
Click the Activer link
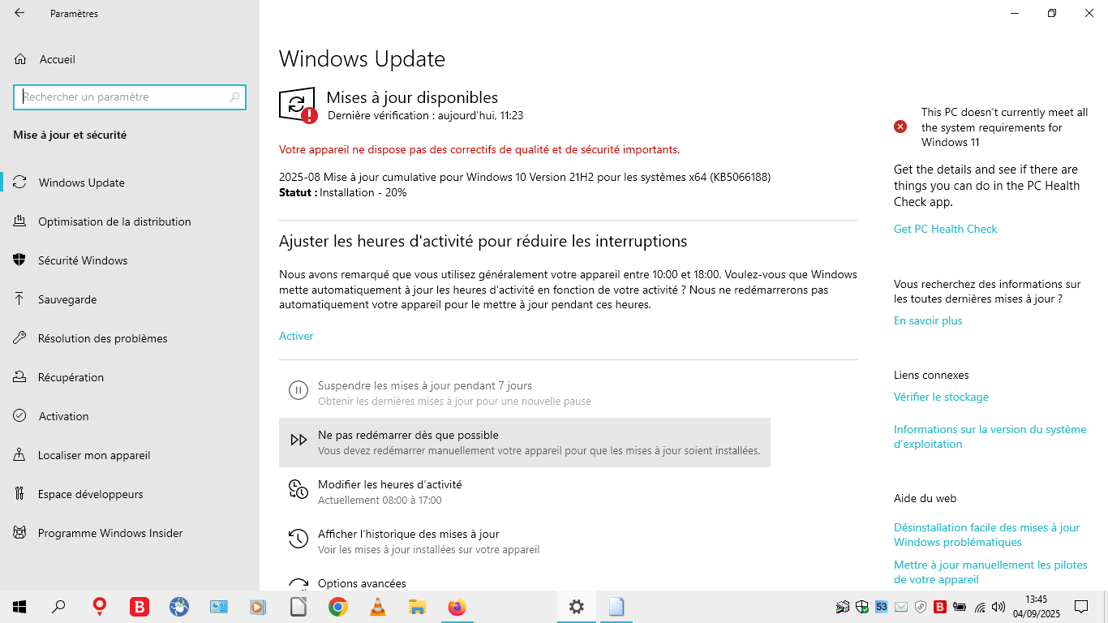tap(296, 336)
